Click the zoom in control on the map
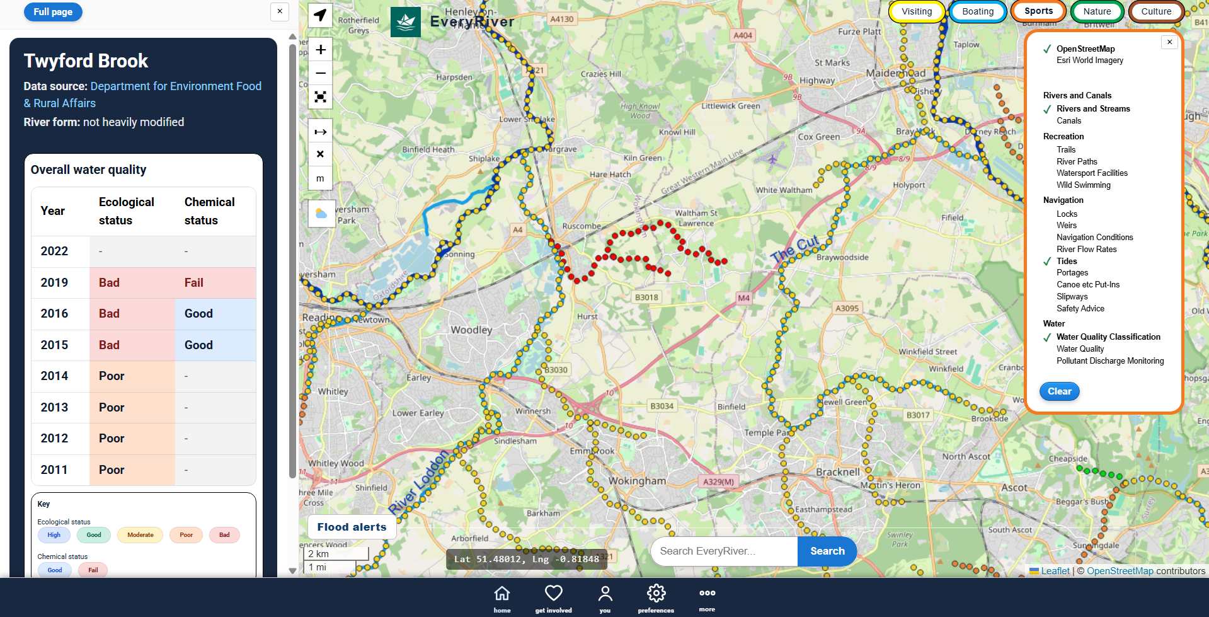Screen dimensions: 1209x617 320,49
